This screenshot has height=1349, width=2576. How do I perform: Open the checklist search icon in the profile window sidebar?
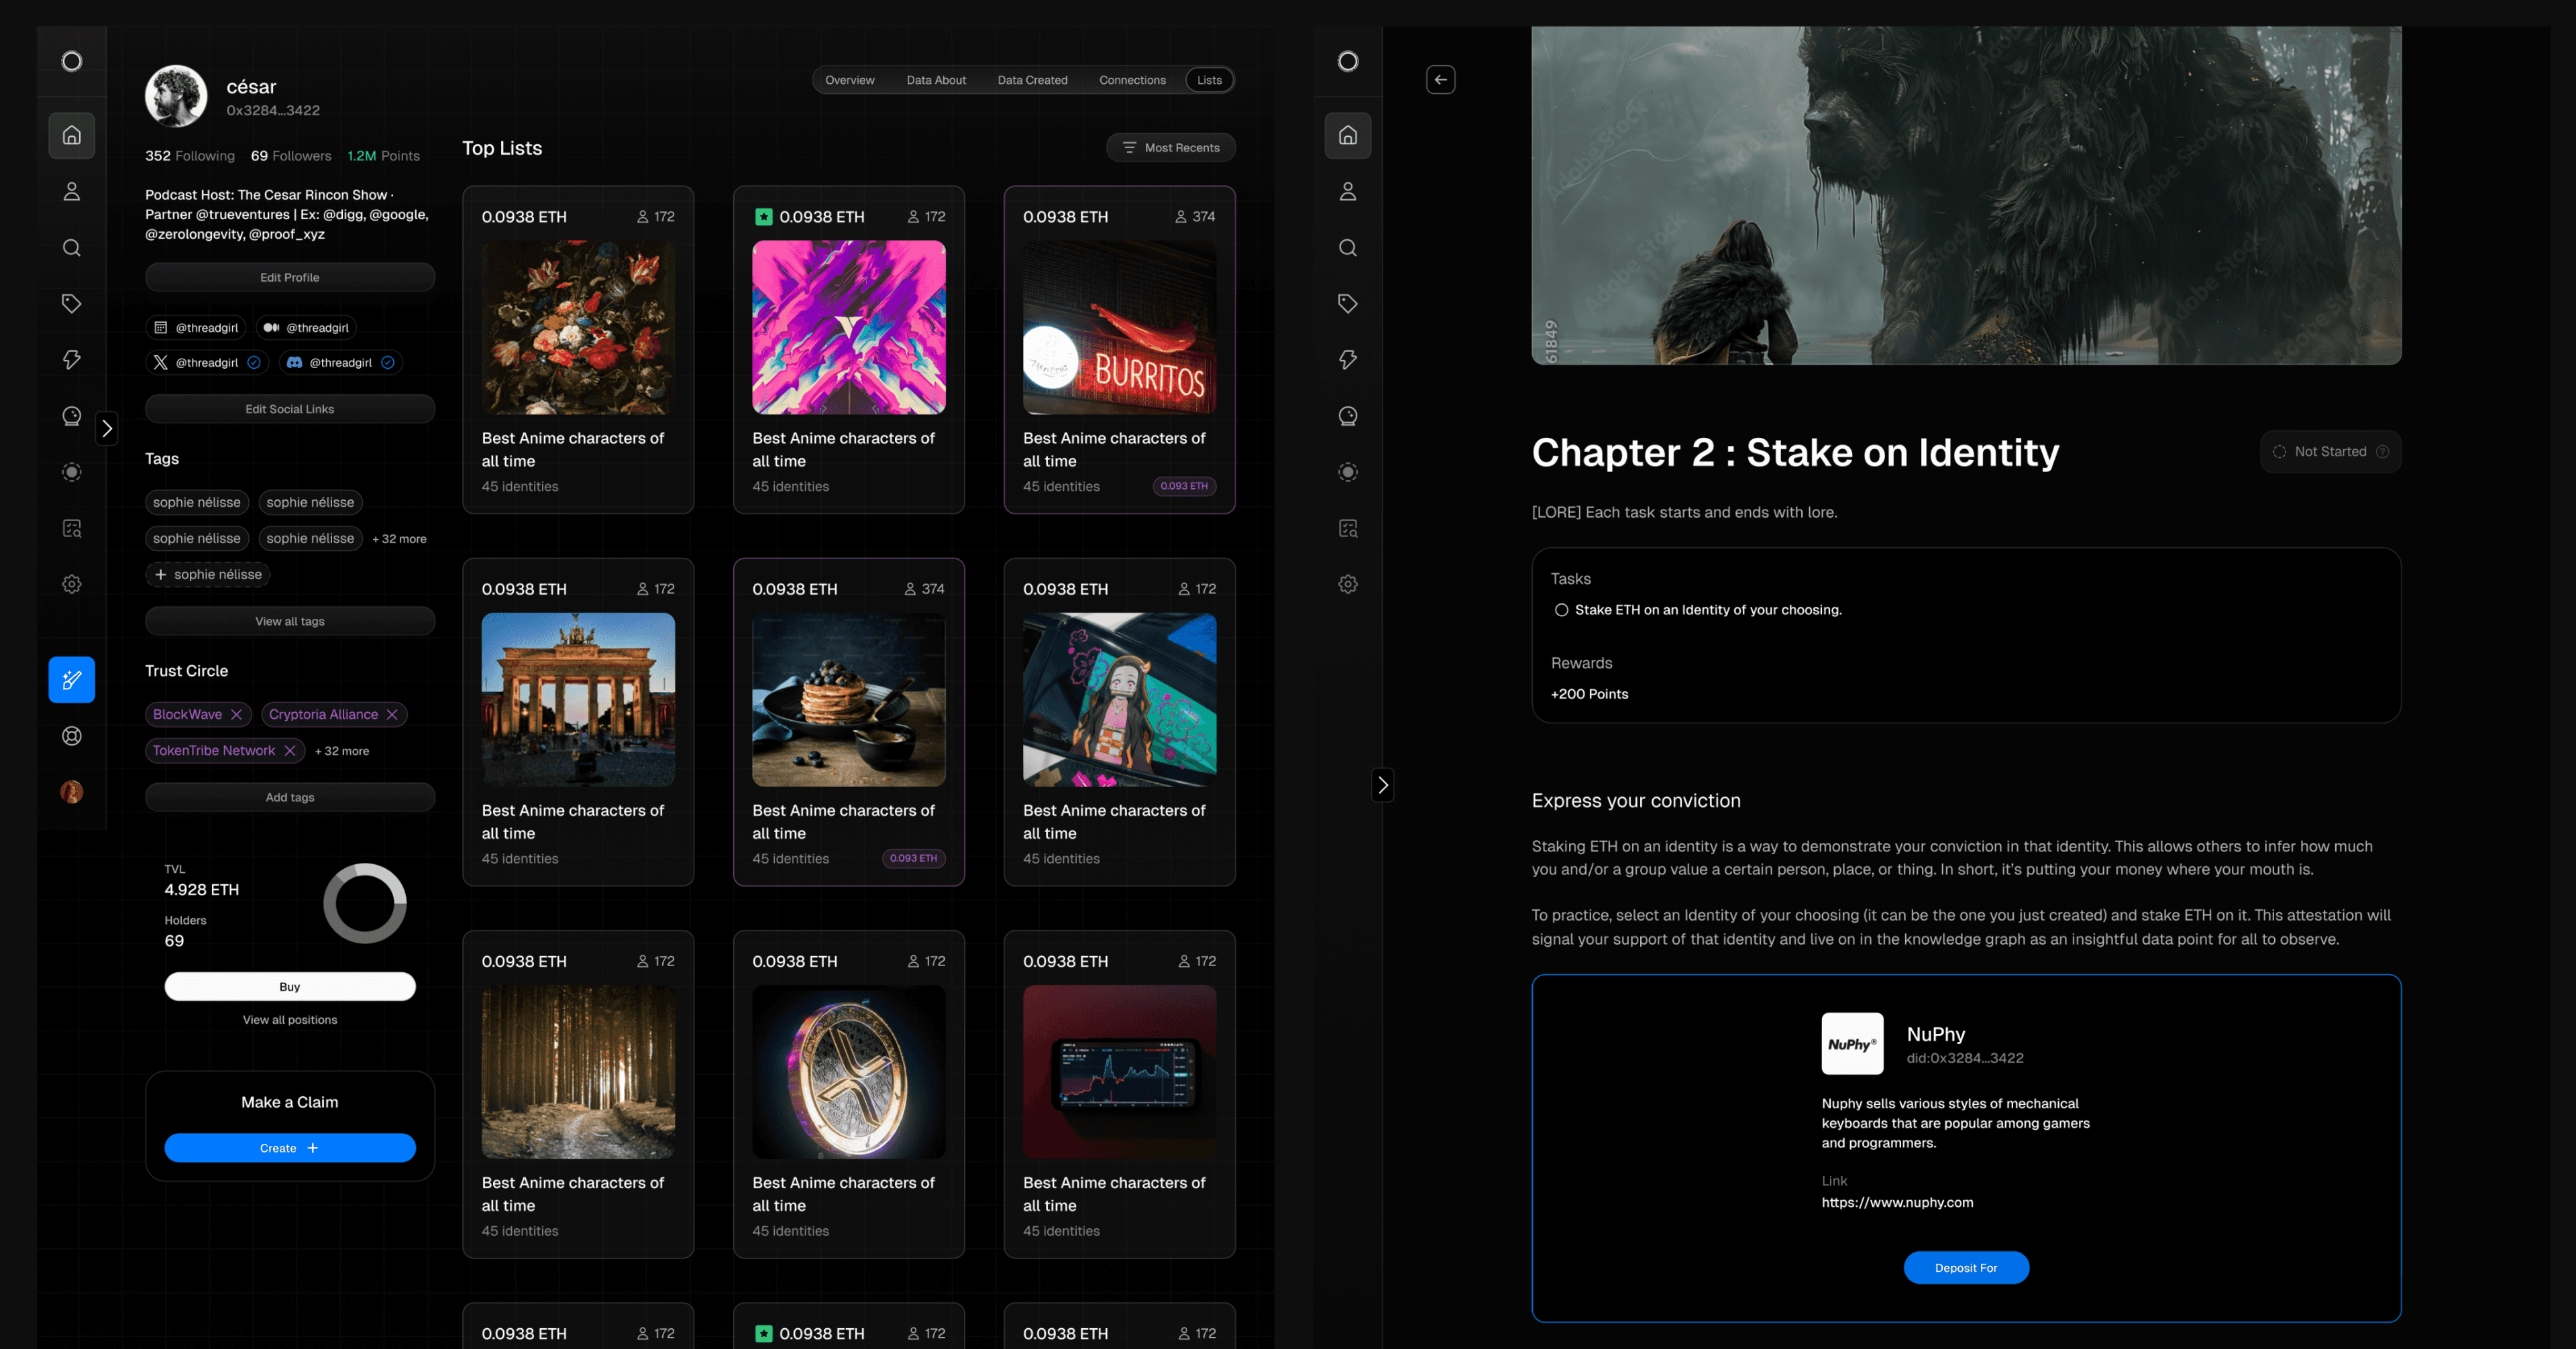72,528
